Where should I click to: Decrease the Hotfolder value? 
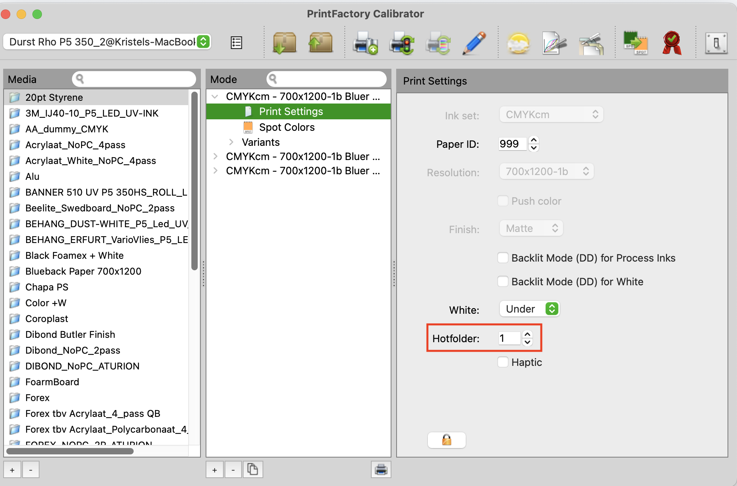[x=527, y=342]
